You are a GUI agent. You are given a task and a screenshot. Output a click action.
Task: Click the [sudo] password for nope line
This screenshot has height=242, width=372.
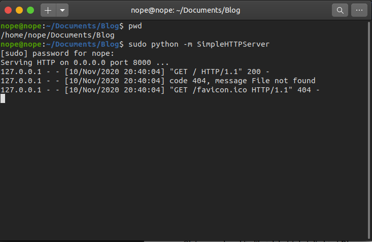[x=57, y=53]
